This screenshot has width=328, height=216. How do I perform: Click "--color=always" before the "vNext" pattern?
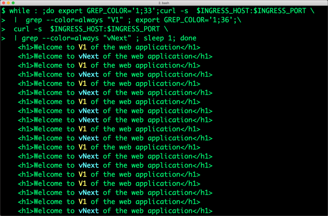pyautogui.click(x=70, y=38)
